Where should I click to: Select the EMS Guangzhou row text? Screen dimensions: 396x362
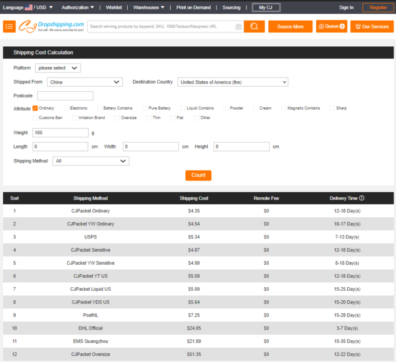pyautogui.click(x=90, y=341)
